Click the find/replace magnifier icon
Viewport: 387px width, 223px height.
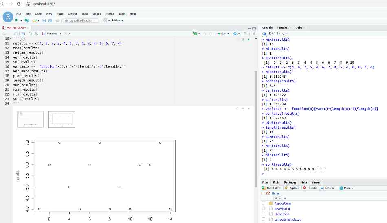click(37, 33)
